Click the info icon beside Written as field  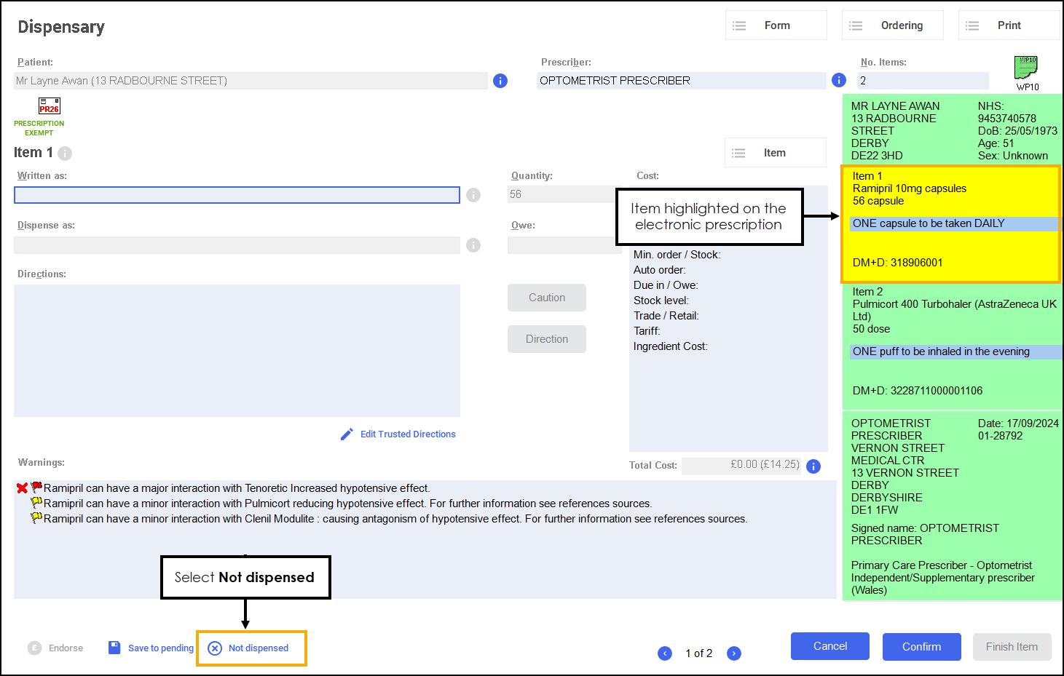click(x=473, y=195)
